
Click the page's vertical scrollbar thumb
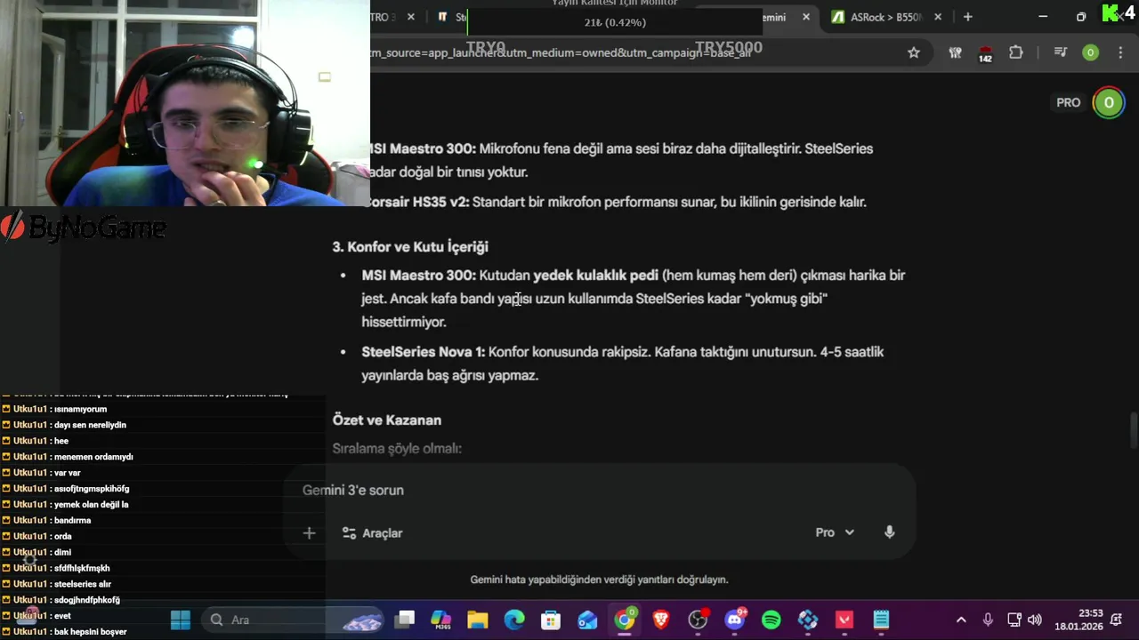pos(1134,430)
